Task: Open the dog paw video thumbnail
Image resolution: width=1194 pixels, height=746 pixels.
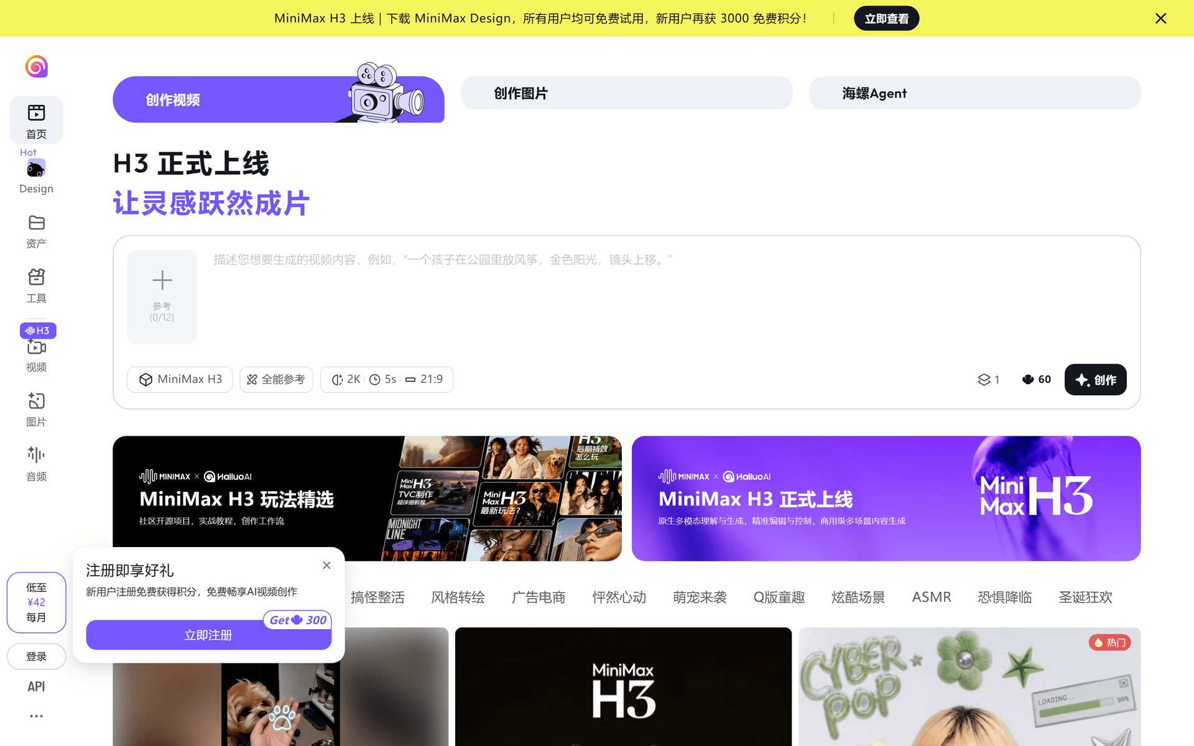Action: click(280, 702)
